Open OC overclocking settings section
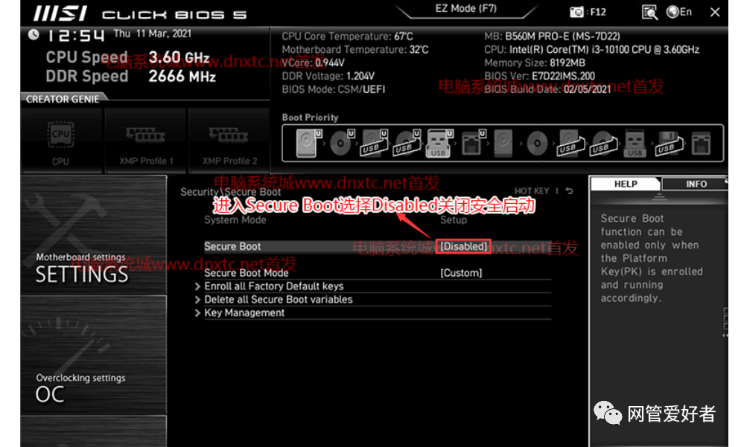This screenshot has width=741, height=447. (94, 356)
